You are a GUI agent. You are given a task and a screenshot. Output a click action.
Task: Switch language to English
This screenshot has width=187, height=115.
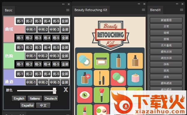coord(19,98)
